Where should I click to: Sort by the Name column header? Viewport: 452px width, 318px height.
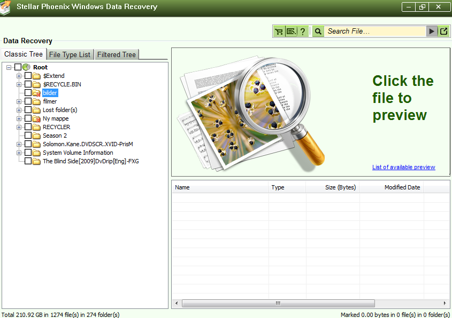(220, 187)
